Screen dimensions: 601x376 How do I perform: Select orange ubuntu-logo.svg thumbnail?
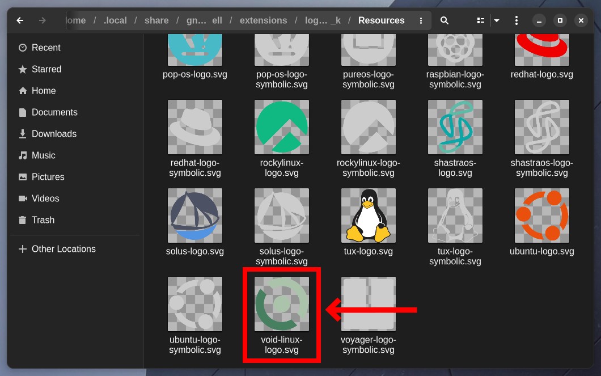click(542, 216)
